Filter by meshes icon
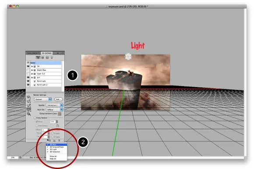The width and height of the screenshot is (254, 169). (43, 58)
